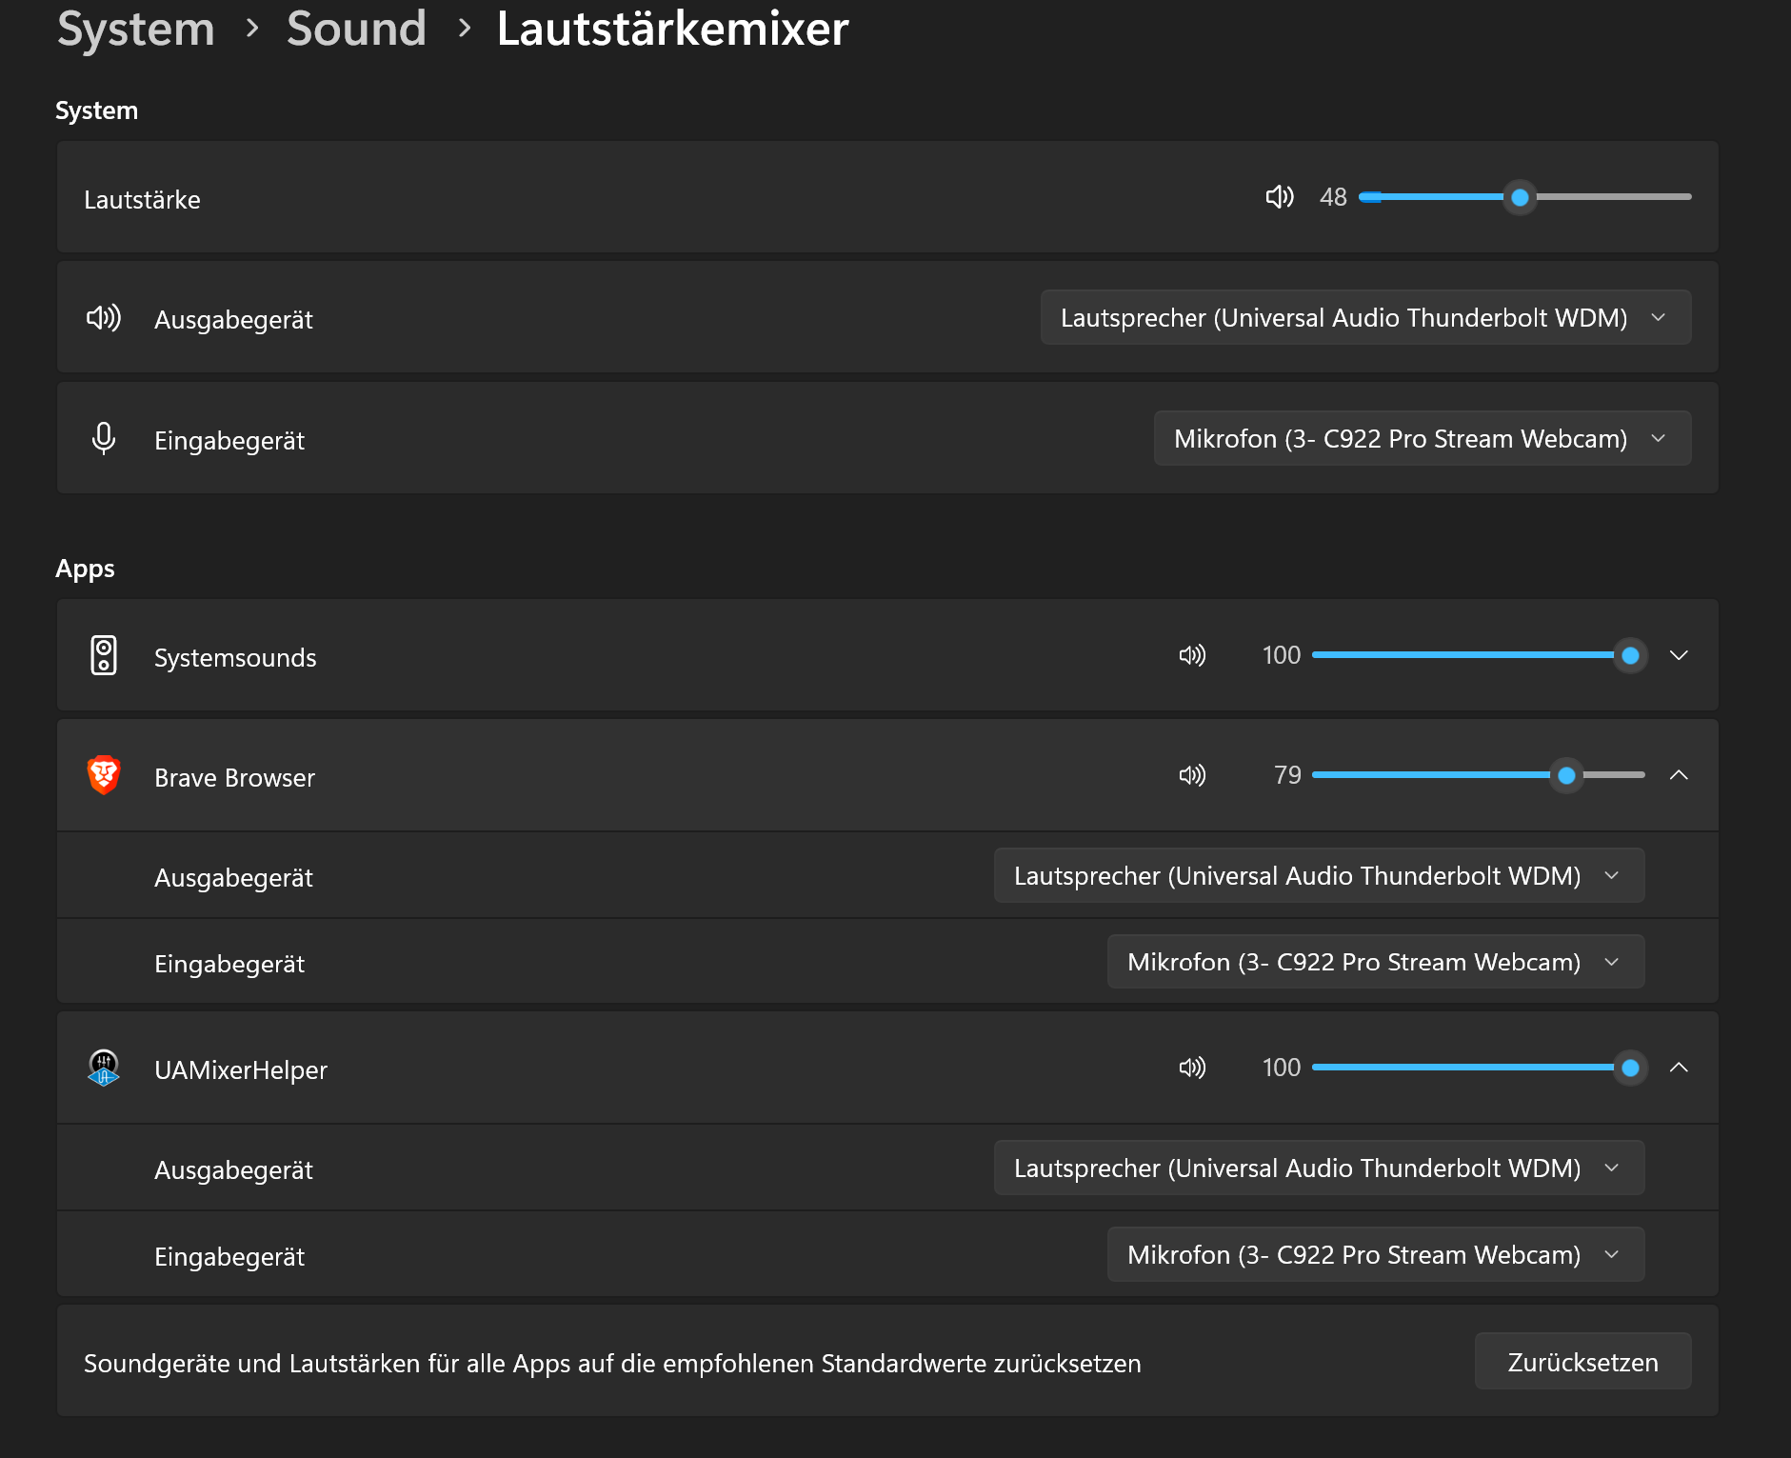Mute the system volume speaker icon
The height and width of the screenshot is (1458, 1791).
1279,197
